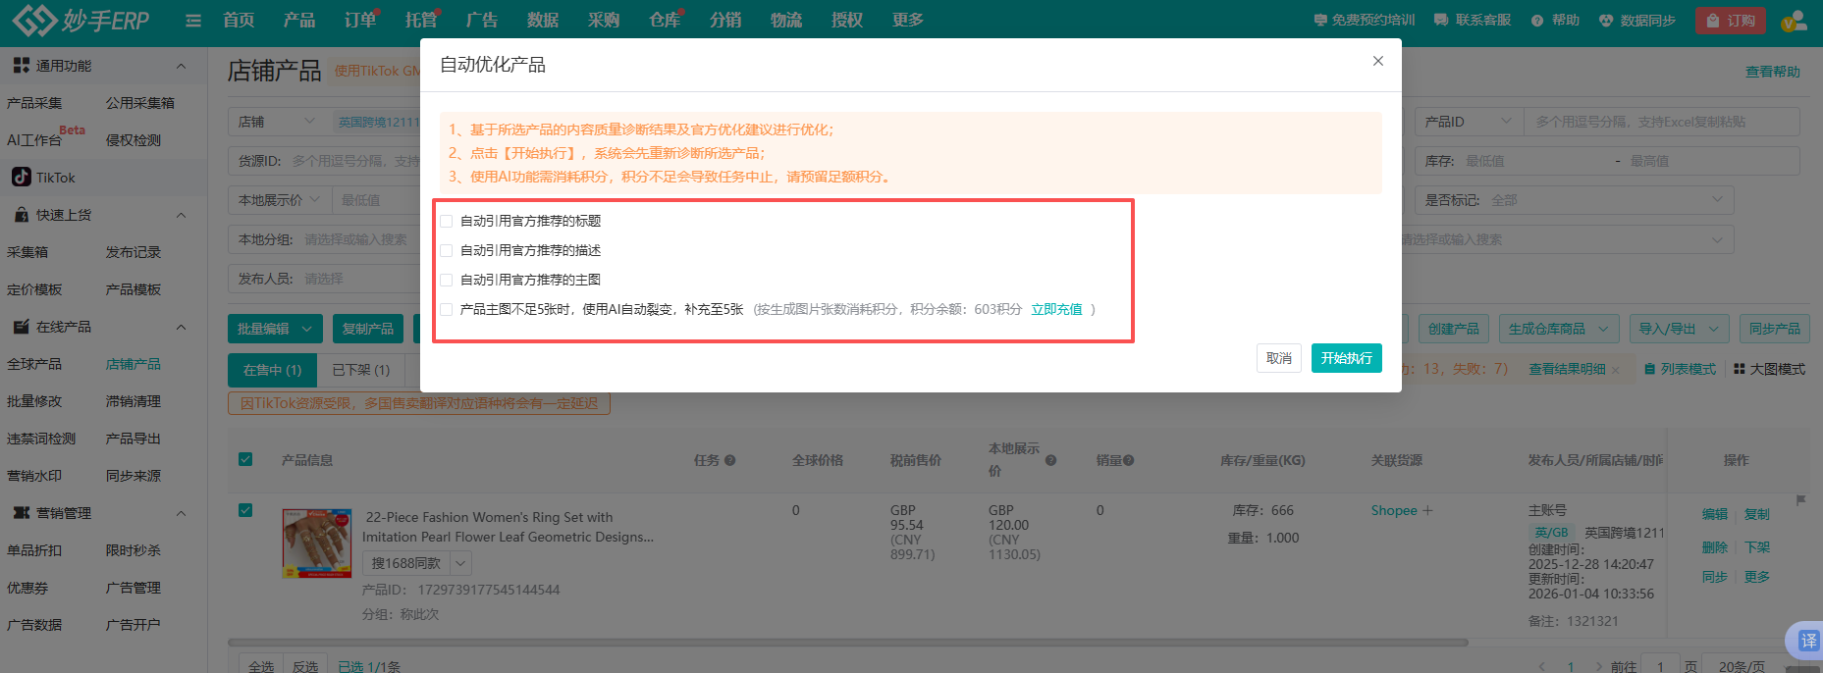Open the 查看帮助 link
This screenshot has height=673, width=1823.
point(1772,72)
